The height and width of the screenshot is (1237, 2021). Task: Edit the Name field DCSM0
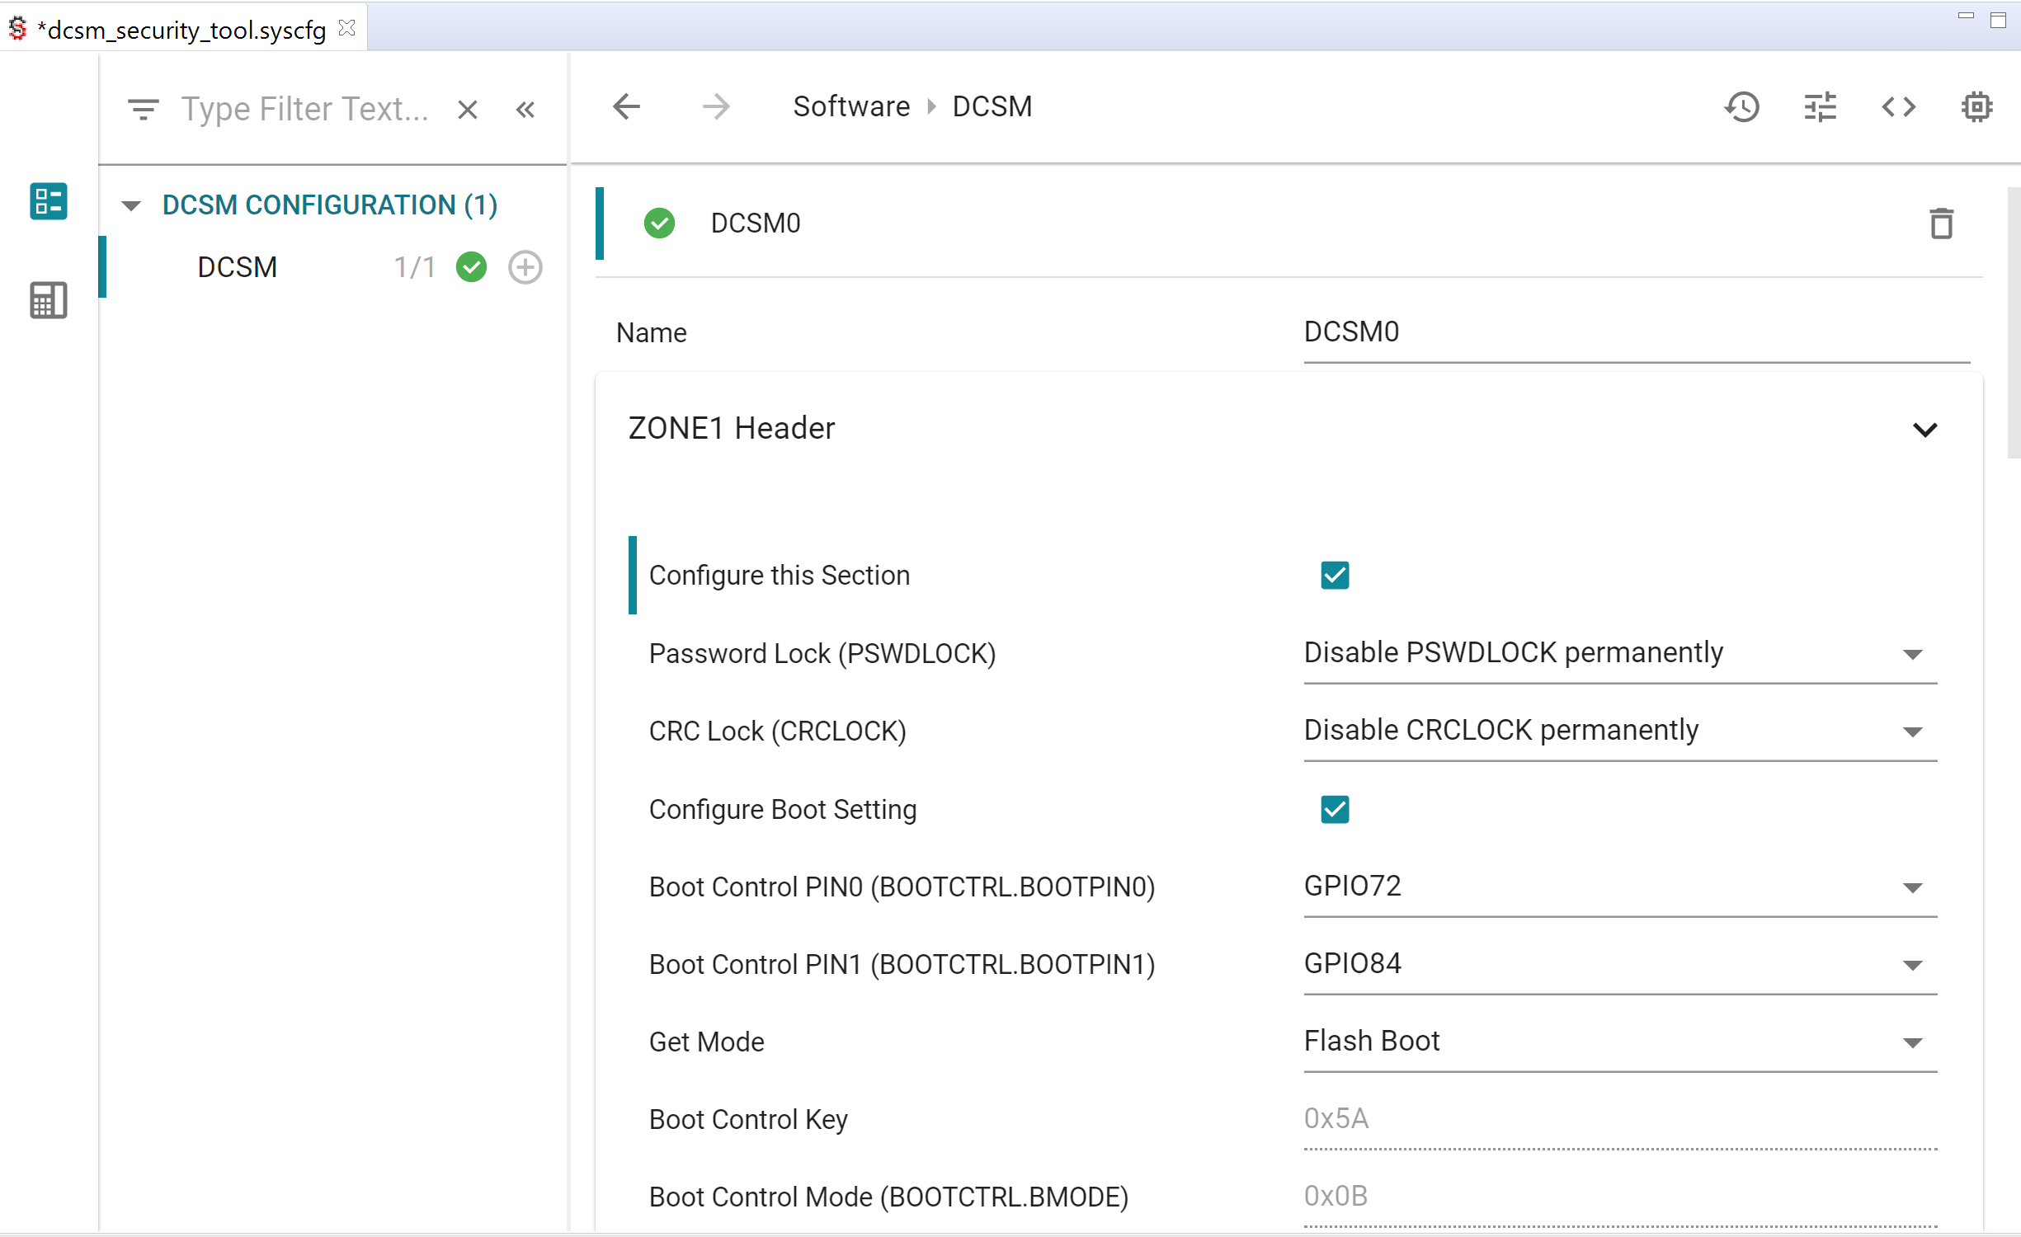[1637, 332]
